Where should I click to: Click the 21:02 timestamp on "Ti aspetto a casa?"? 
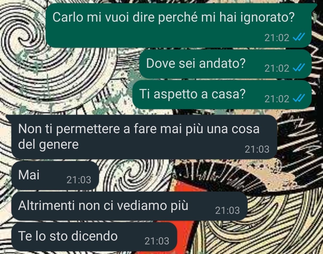pyautogui.click(x=277, y=99)
